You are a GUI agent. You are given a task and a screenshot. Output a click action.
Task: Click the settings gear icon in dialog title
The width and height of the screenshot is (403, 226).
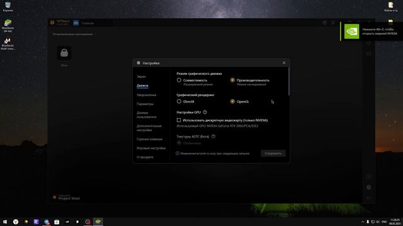click(139, 63)
